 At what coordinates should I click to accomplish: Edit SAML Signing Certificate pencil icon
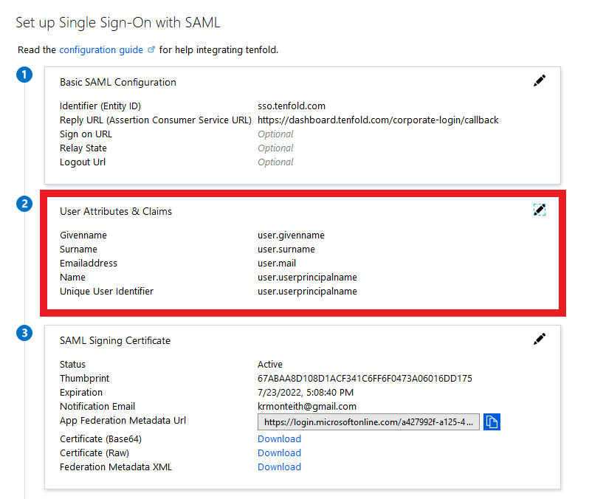coord(540,339)
